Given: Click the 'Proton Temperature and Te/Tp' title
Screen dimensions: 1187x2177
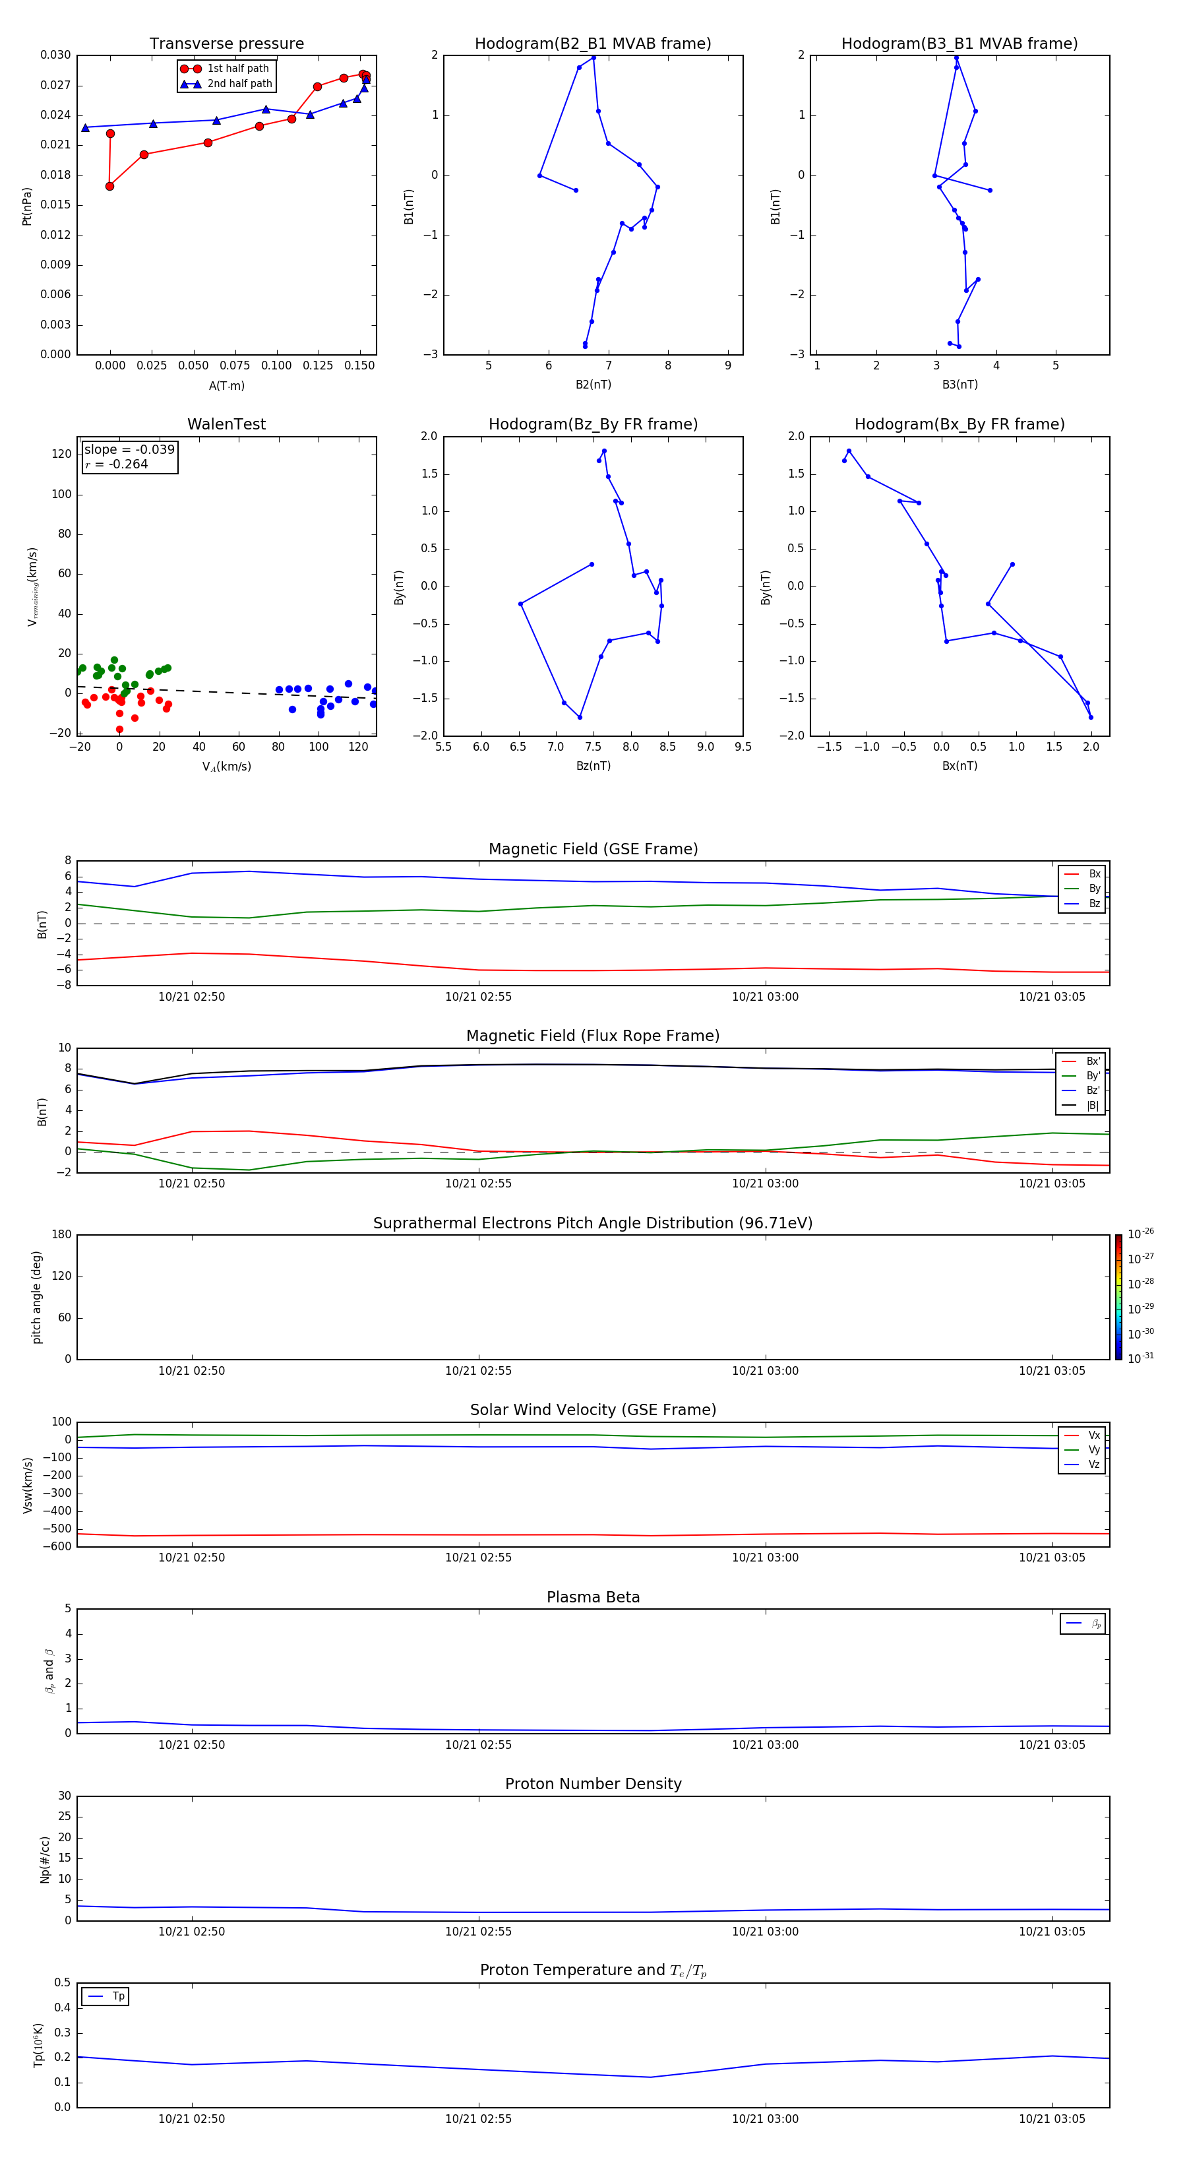Looking at the screenshot, I should [x=593, y=1971].
